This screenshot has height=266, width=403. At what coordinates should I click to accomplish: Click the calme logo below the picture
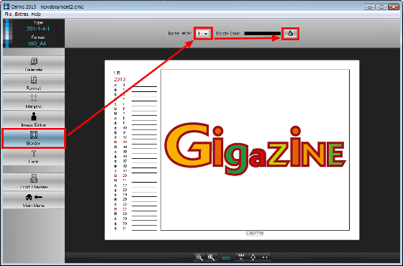coord(255,233)
